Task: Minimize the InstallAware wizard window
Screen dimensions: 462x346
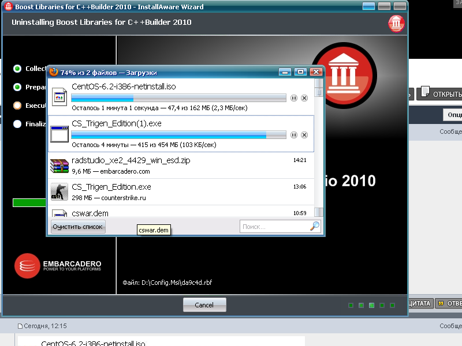Action: point(368,6)
